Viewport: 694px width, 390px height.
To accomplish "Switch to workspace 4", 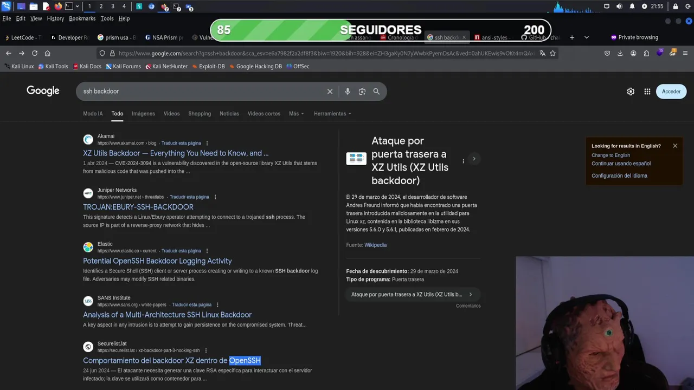I will point(124,6).
